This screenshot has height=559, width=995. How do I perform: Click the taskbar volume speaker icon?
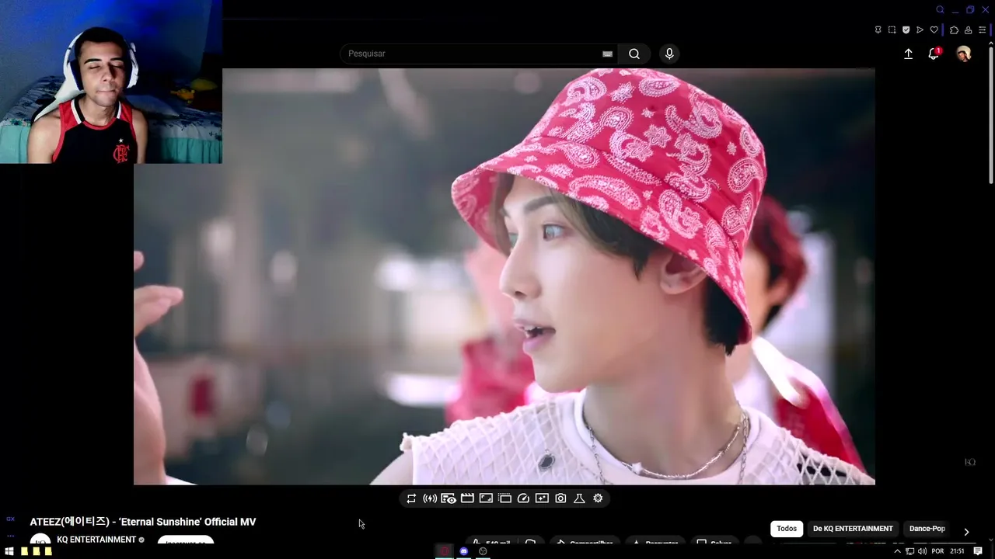click(922, 551)
